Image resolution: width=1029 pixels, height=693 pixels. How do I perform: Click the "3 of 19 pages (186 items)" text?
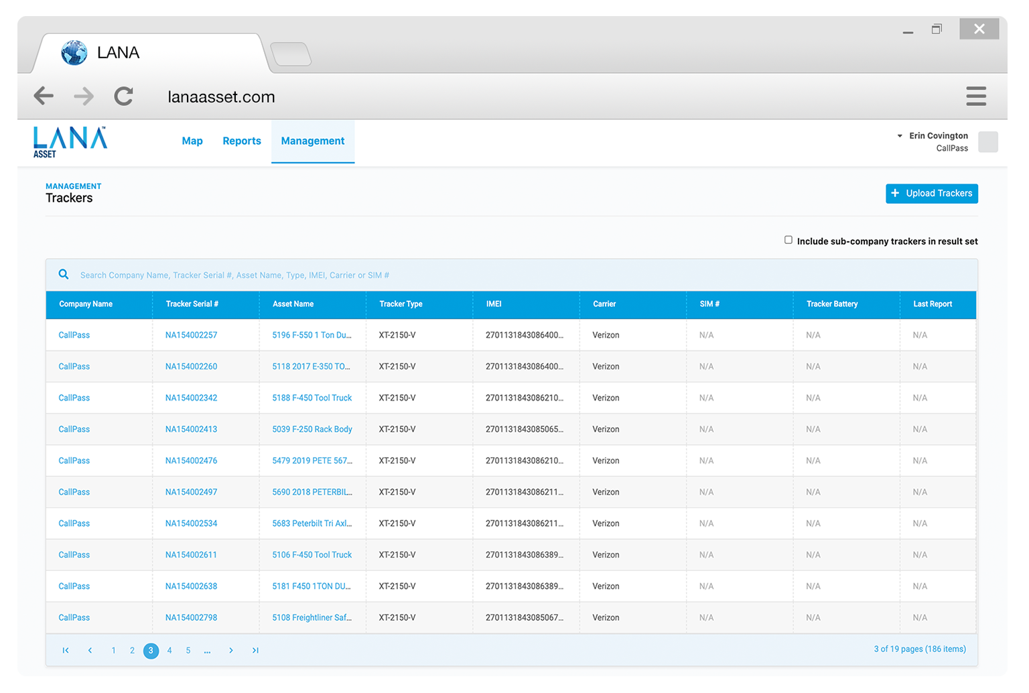click(920, 649)
